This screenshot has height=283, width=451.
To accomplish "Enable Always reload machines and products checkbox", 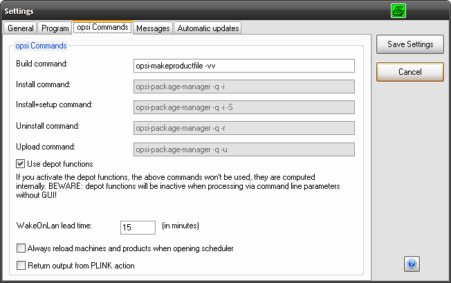I will tap(21, 248).
